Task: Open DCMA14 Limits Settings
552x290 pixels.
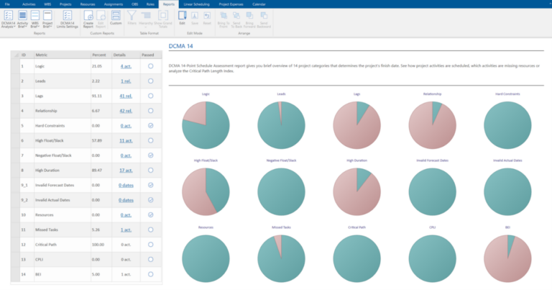Action: (68, 19)
